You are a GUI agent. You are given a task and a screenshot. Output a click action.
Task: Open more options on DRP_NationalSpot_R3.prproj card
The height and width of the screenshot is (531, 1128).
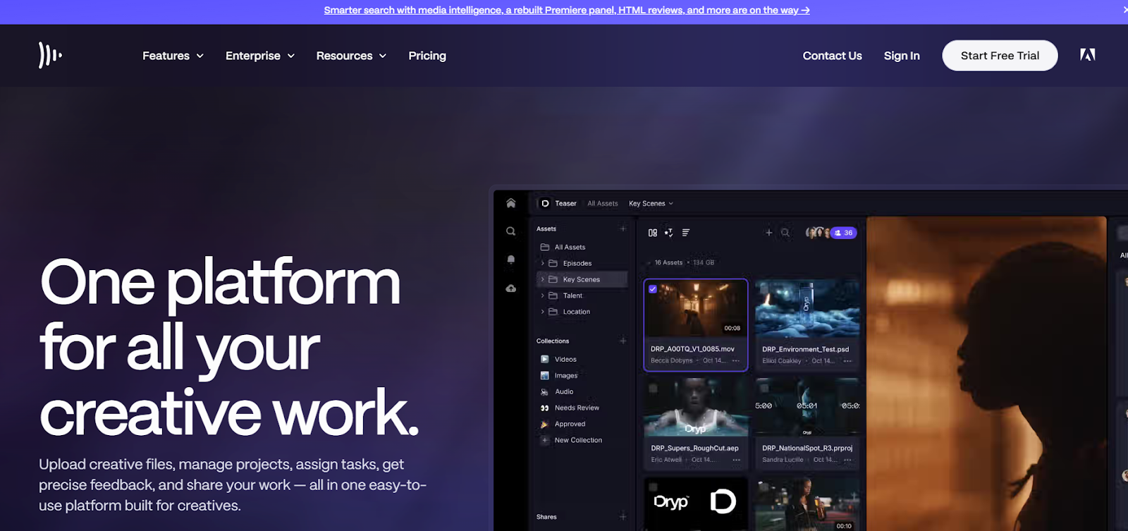[x=847, y=460]
